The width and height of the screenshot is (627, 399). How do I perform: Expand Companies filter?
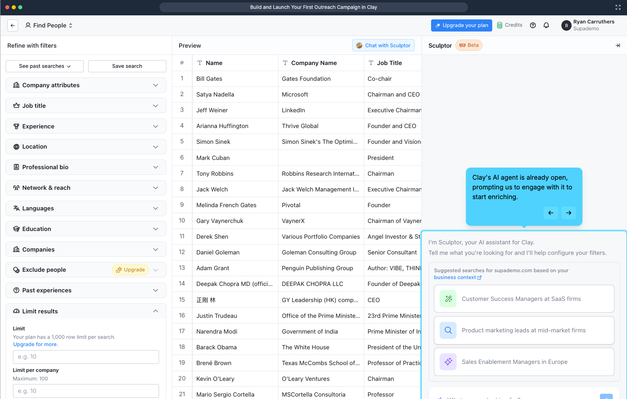[x=86, y=250]
